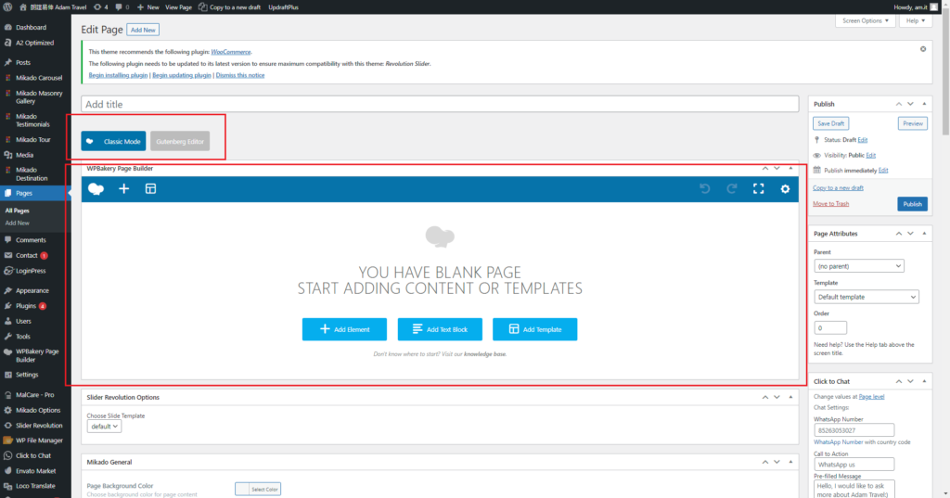Click the Add Element button on the blank page
This screenshot has height=498, width=950.
tap(344, 329)
